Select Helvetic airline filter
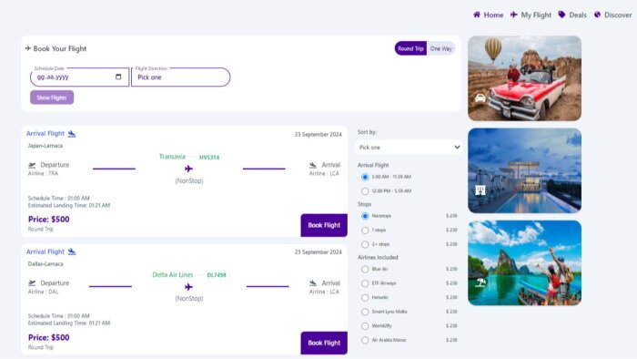Viewport: 637px width, 359px height. 365,298
